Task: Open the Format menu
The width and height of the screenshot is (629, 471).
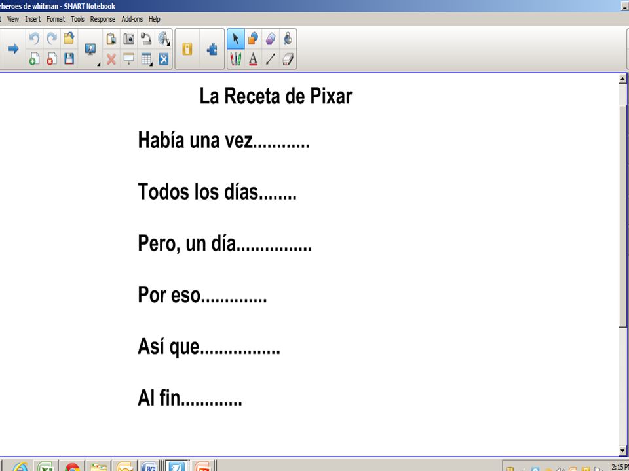Action: (x=55, y=19)
